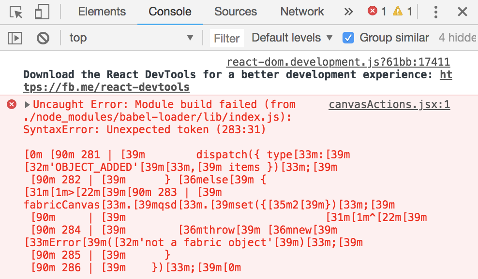478x279 pixels.
Task: Clear the console with the ban icon
Action: pyautogui.click(x=43, y=38)
